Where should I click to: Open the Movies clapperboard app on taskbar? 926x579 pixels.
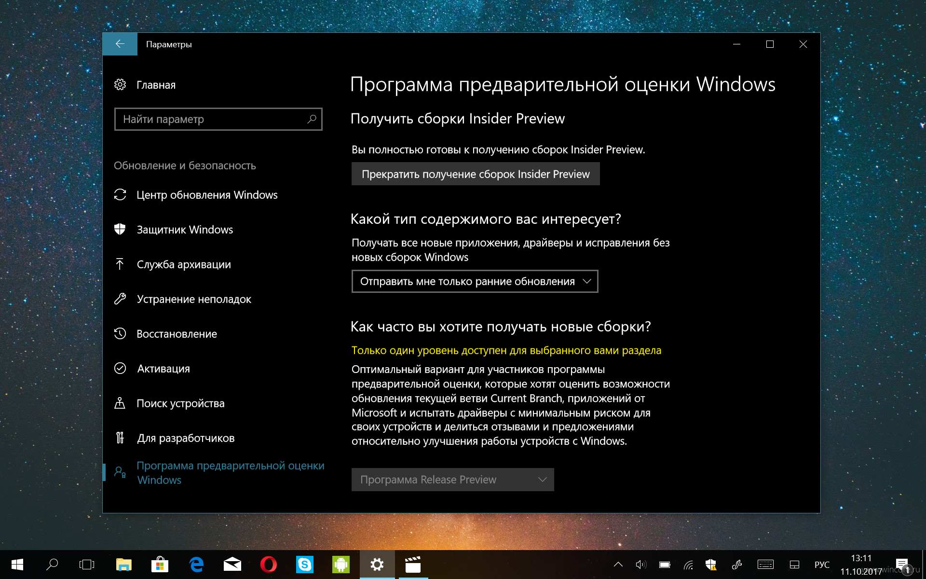click(x=413, y=565)
